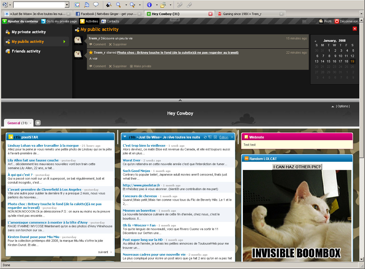Click I CAN HAZ OTHER PIC button

tap(297, 167)
